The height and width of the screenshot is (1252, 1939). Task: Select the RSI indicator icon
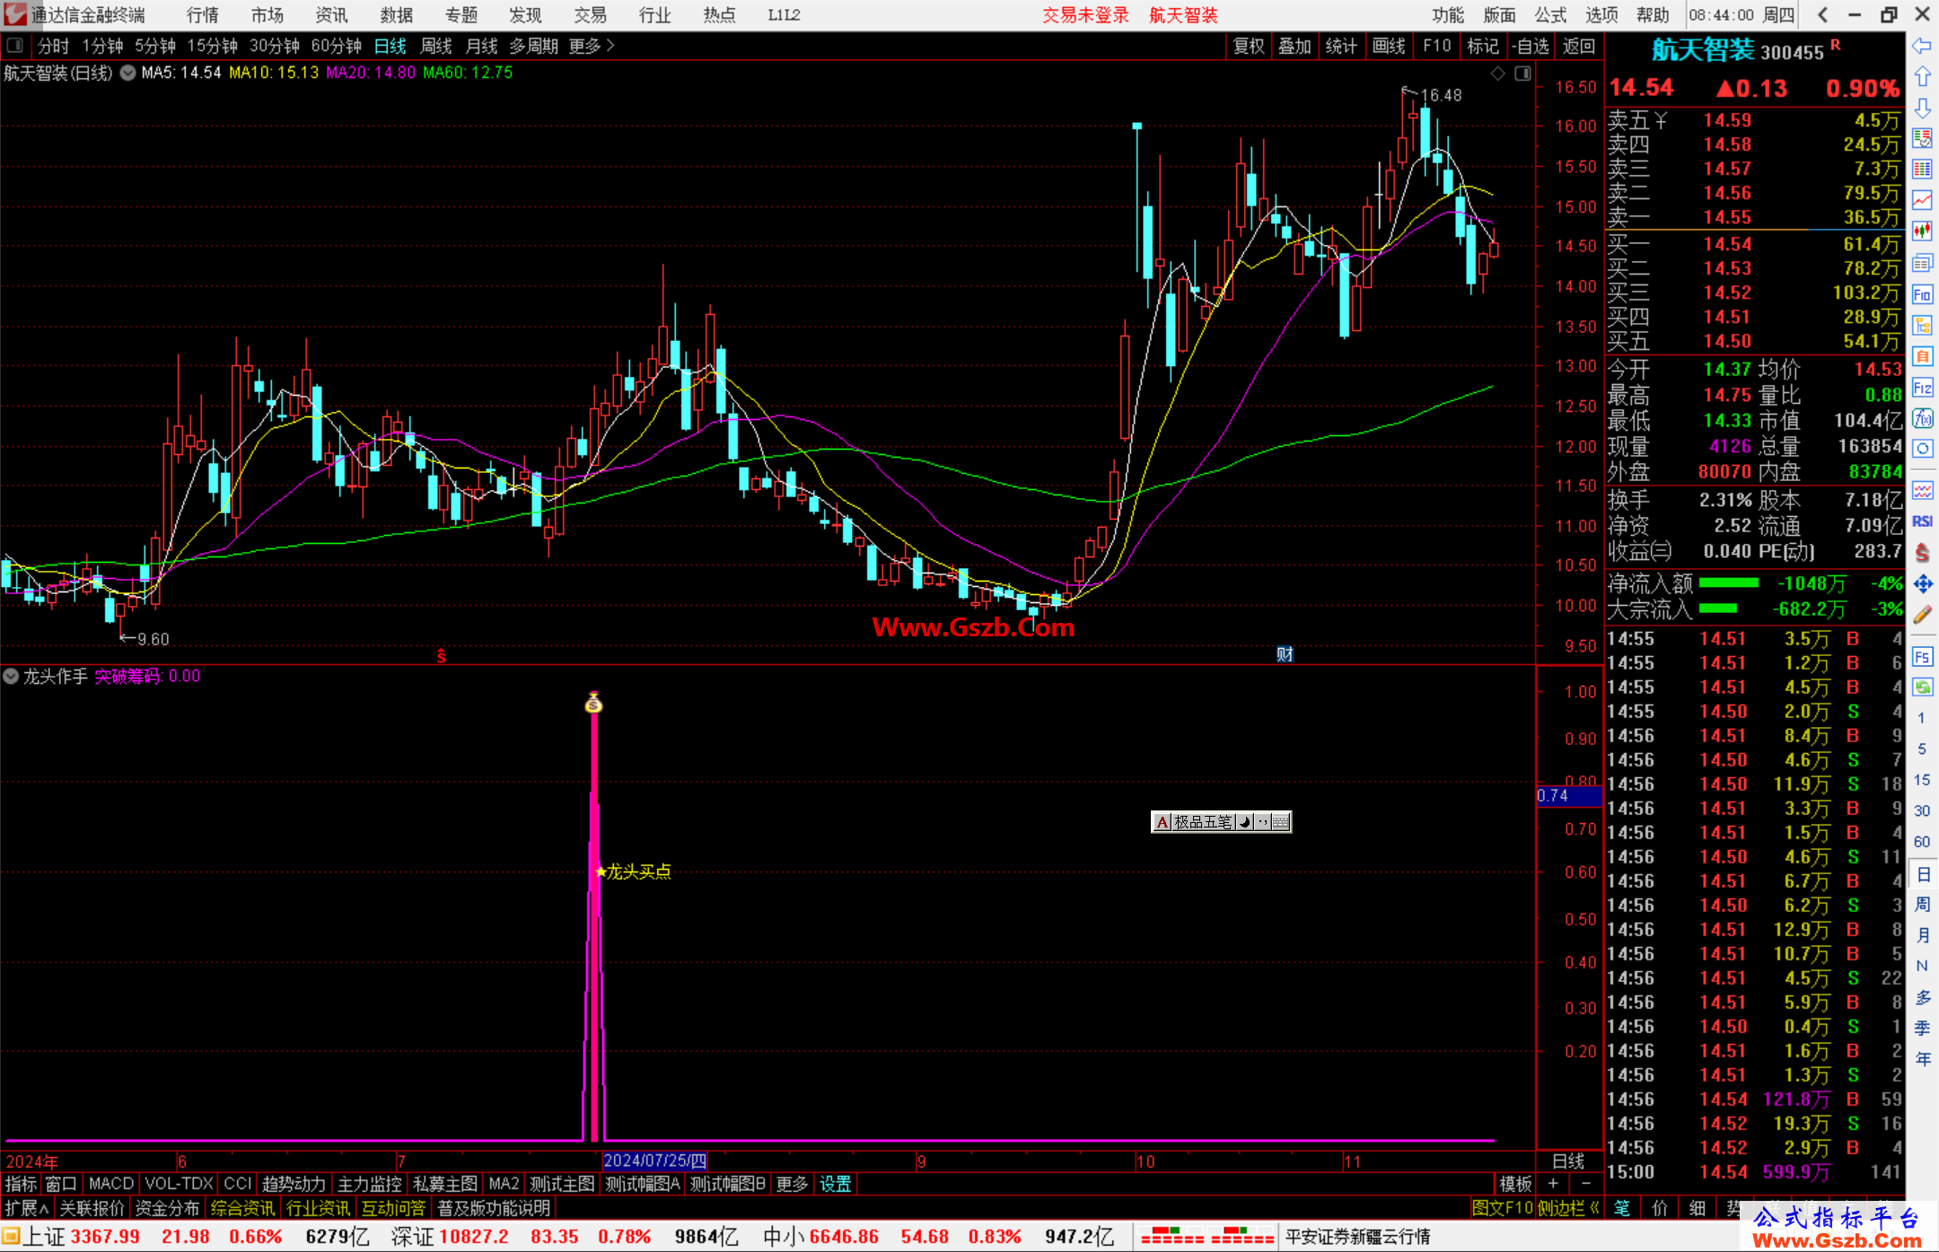coord(1922,521)
